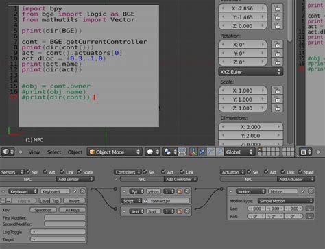Enable the translate manipulator arrow
This screenshot has width=325, height=249.
pos(202,152)
